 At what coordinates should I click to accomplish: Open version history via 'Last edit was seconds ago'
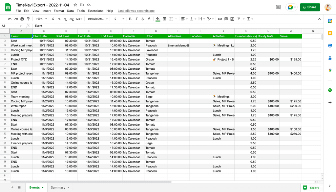136,10
